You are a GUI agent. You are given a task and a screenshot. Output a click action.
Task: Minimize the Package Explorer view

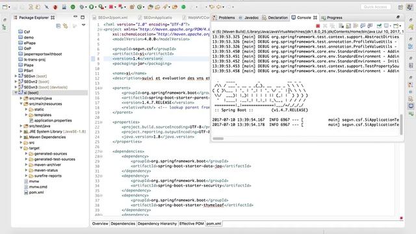click(75, 17)
